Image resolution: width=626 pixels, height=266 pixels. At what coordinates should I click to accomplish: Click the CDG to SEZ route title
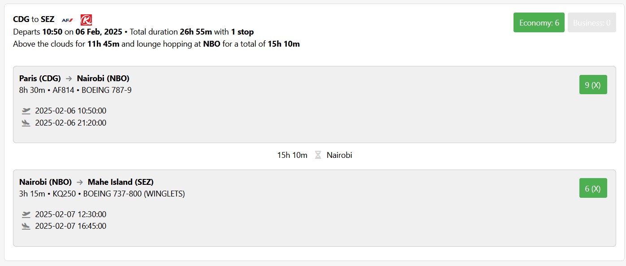pos(34,19)
